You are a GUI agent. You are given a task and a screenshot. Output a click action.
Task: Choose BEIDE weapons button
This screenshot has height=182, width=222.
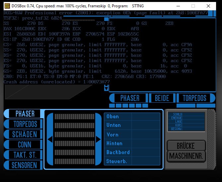coord(162,98)
